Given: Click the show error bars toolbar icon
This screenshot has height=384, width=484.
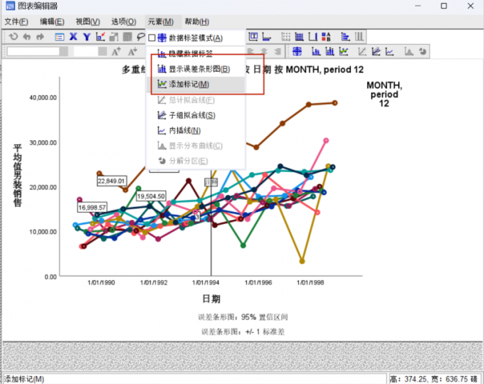Looking at the screenshot, I should tap(330, 51).
